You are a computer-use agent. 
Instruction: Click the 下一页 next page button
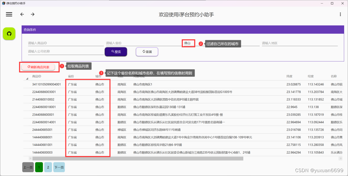(59, 167)
